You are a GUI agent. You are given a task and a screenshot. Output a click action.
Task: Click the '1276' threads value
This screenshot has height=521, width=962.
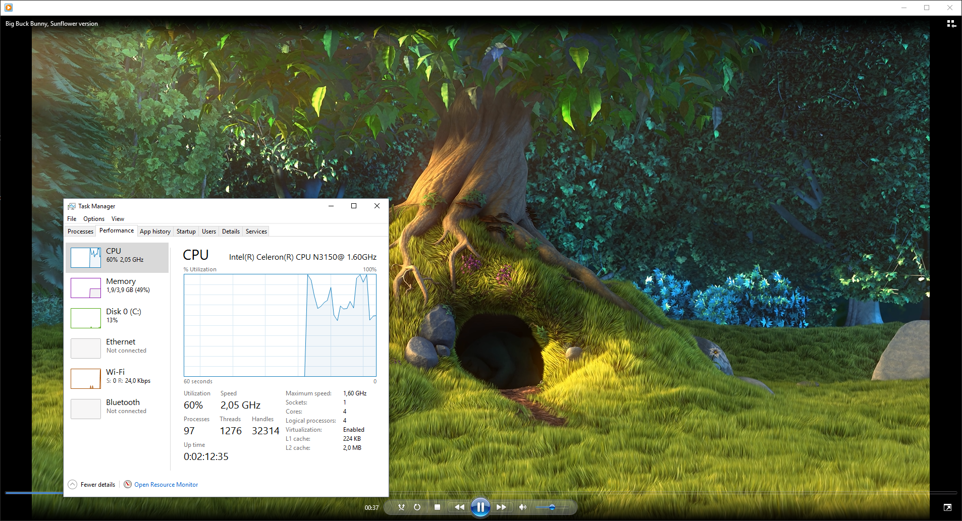231,431
